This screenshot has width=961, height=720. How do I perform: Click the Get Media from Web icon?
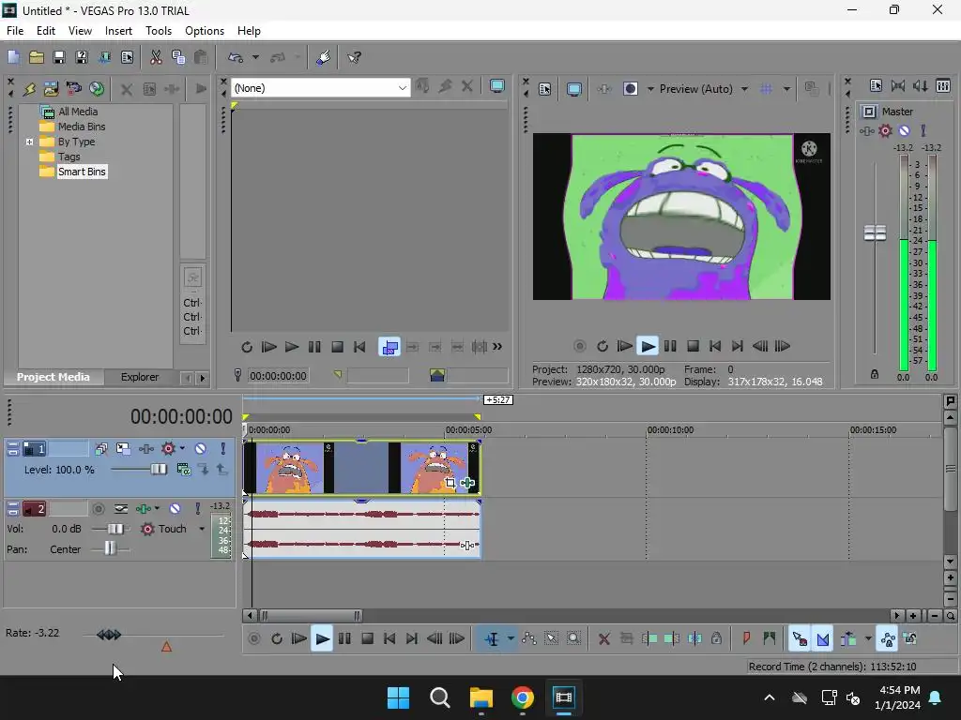point(97,89)
